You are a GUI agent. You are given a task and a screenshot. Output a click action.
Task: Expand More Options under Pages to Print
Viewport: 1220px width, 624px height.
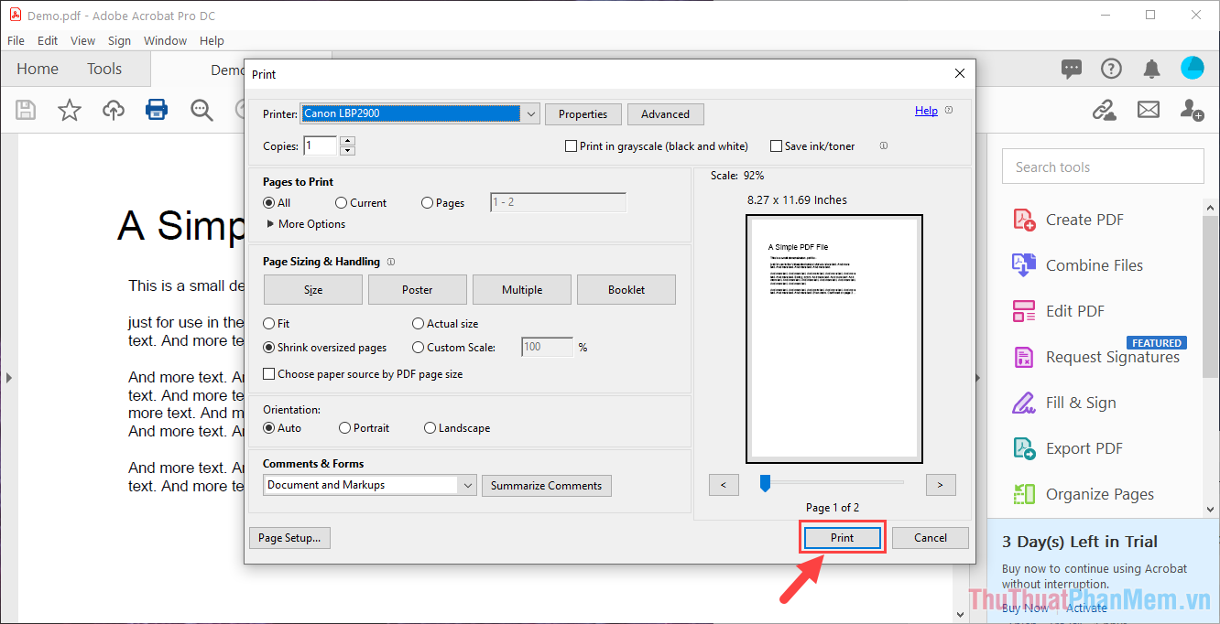[x=306, y=224]
